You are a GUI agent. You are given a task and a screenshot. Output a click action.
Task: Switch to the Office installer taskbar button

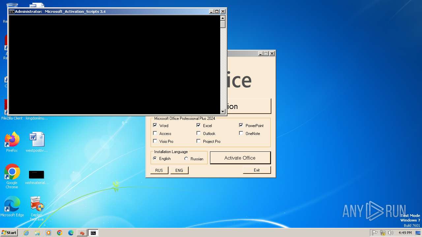click(x=81, y=233)
